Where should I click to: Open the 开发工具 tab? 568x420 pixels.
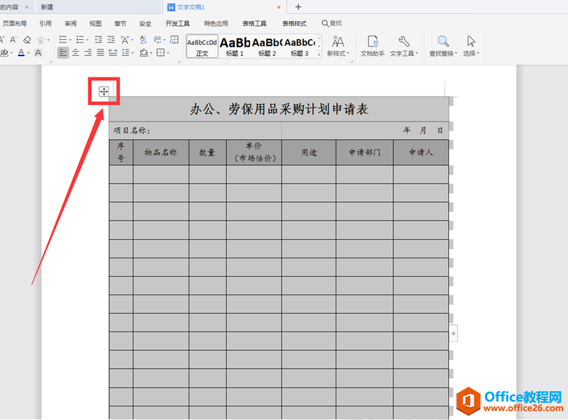pos(177,23)
